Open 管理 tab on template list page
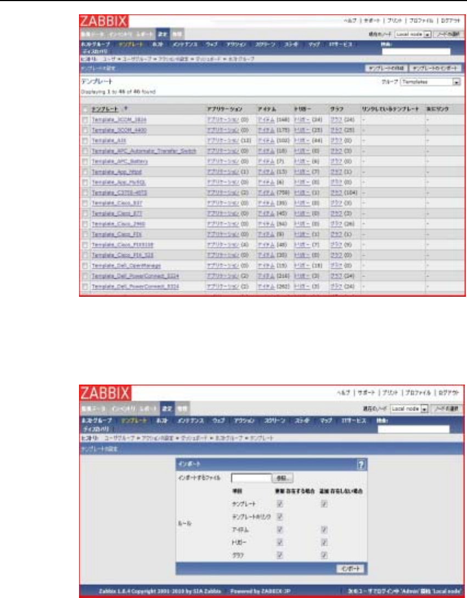This screenshot has width=467, height=598. (x=176, y=34)
